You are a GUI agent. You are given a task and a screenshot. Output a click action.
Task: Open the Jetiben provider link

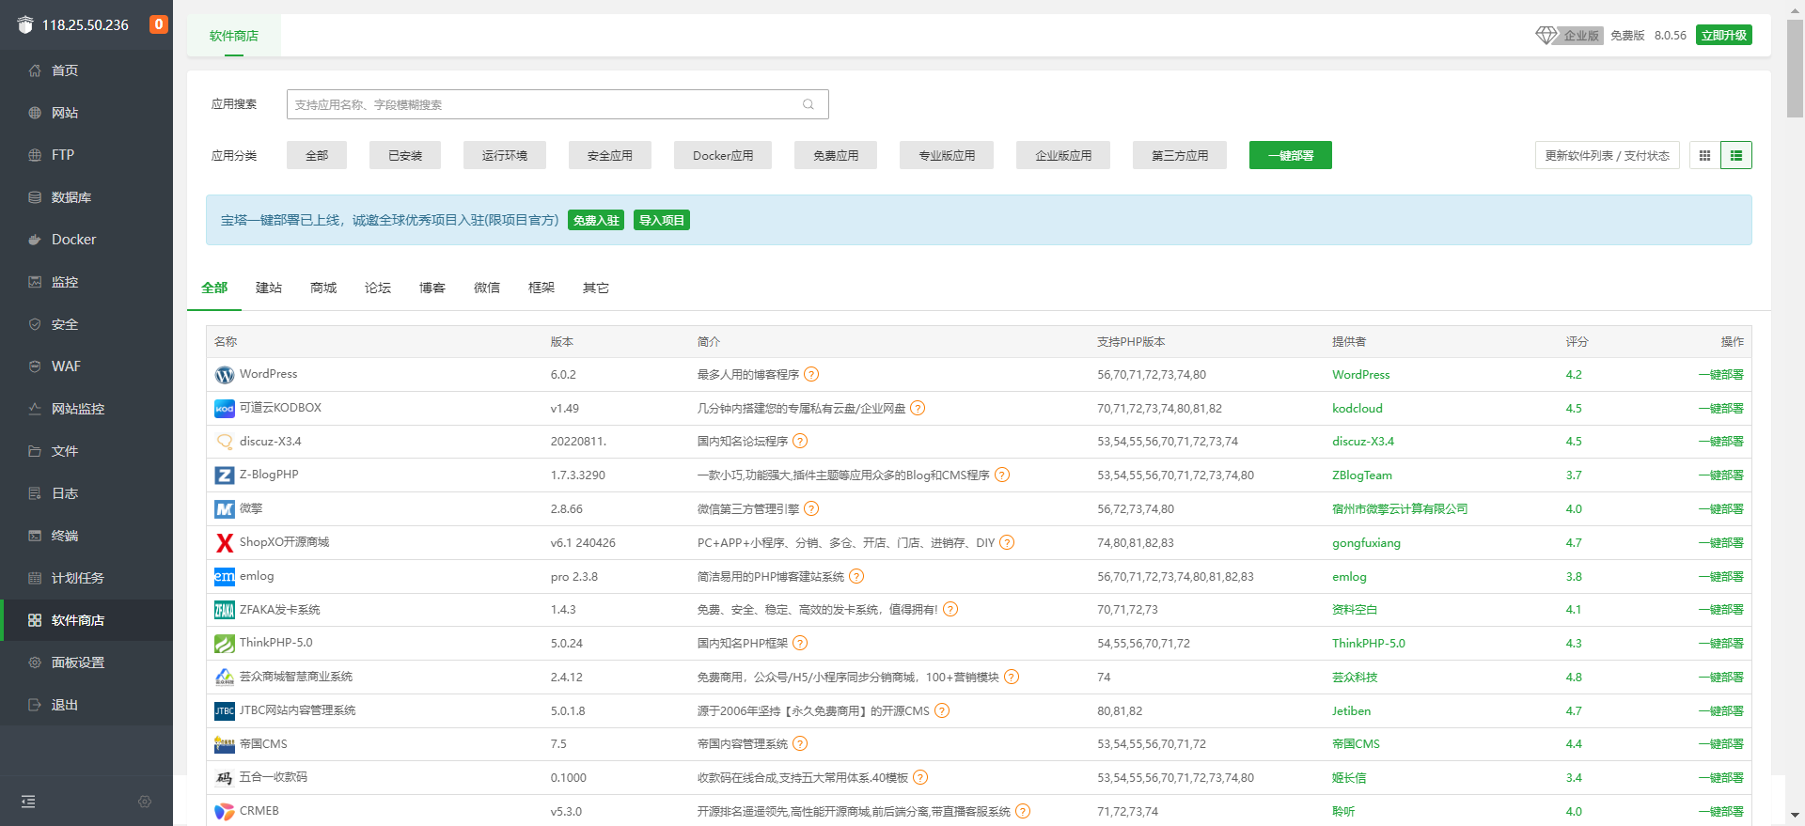[1351, 711]
